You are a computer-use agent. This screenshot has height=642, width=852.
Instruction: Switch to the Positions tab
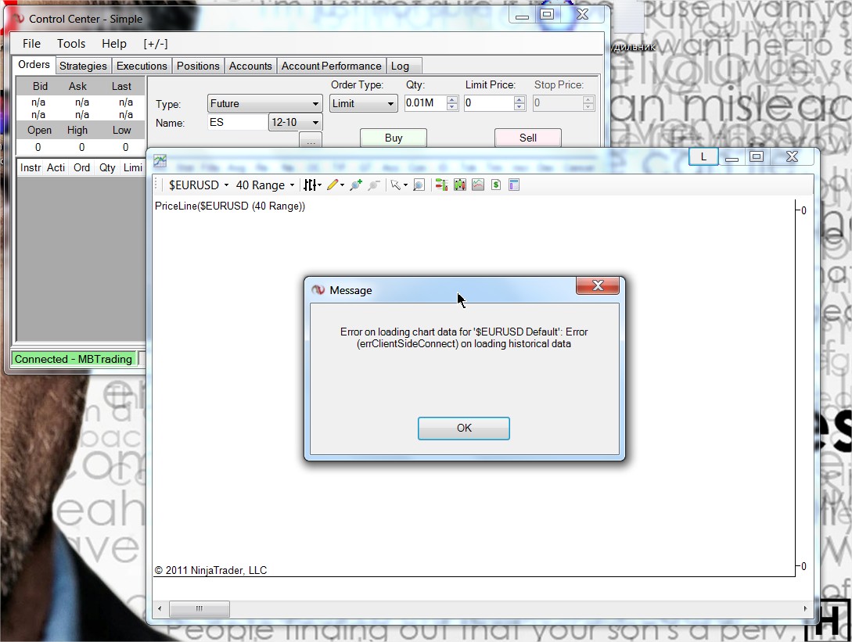[x=198, y=66]
